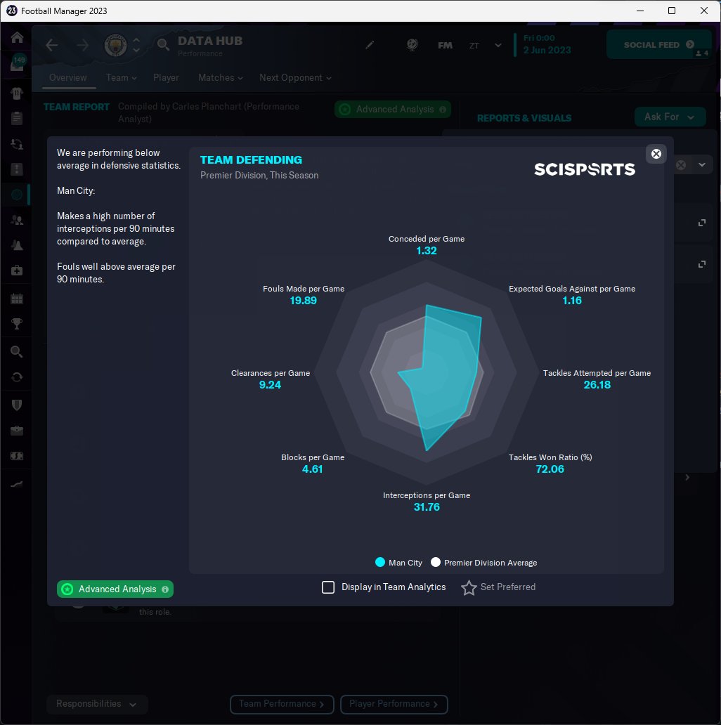721x725 pixels.
Task: Click Blocks per Game value 4.61
Action: click(312, 469)
